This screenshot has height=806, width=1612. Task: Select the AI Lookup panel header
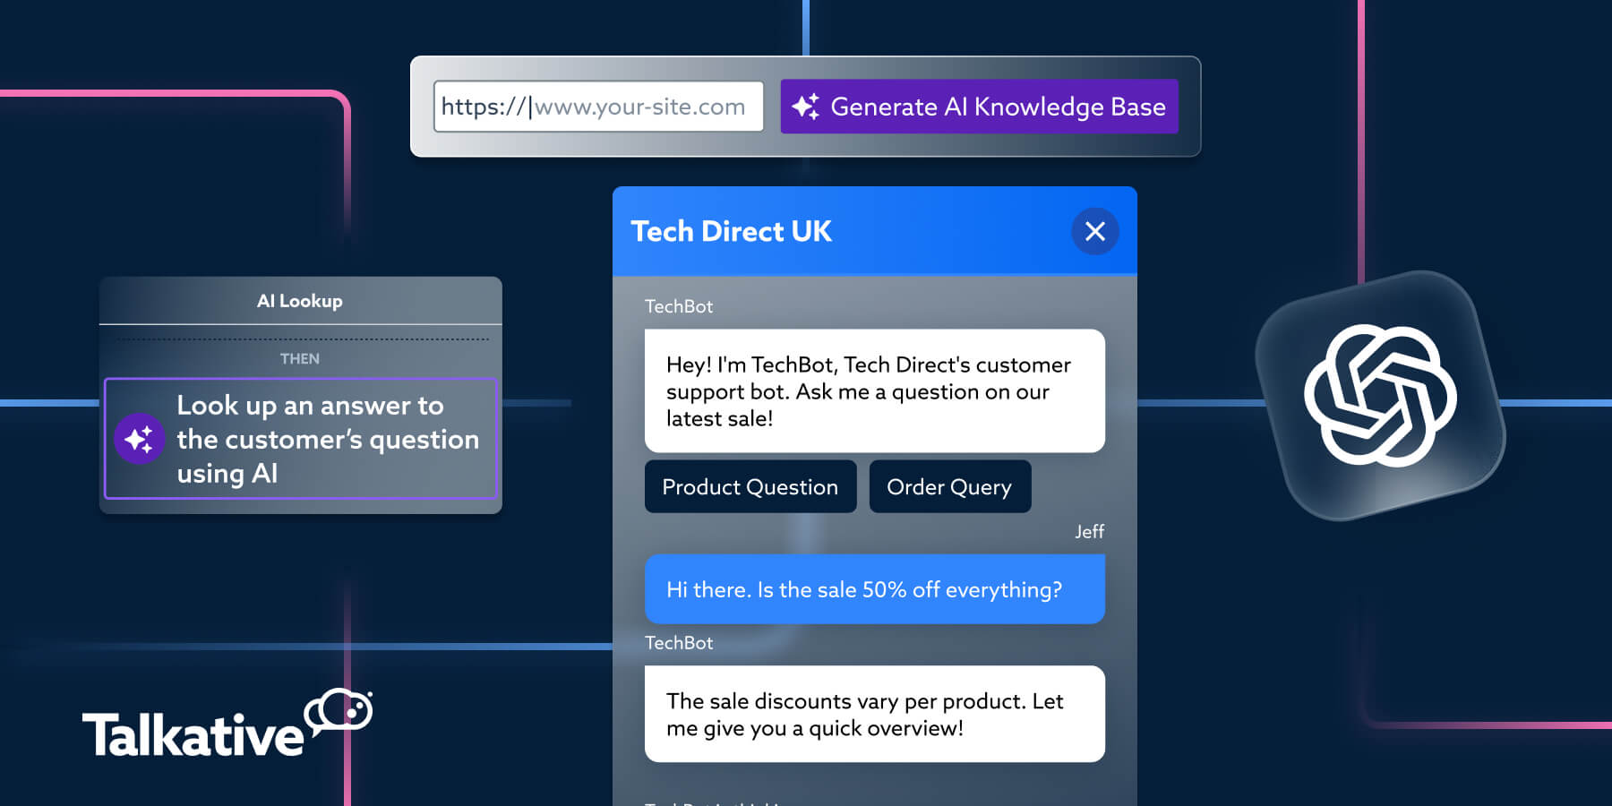301,301
